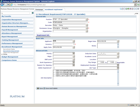Click the green checkmark icon in top toolbar
The height and width of the screenshot is (107, 140).
click(128, 9)
